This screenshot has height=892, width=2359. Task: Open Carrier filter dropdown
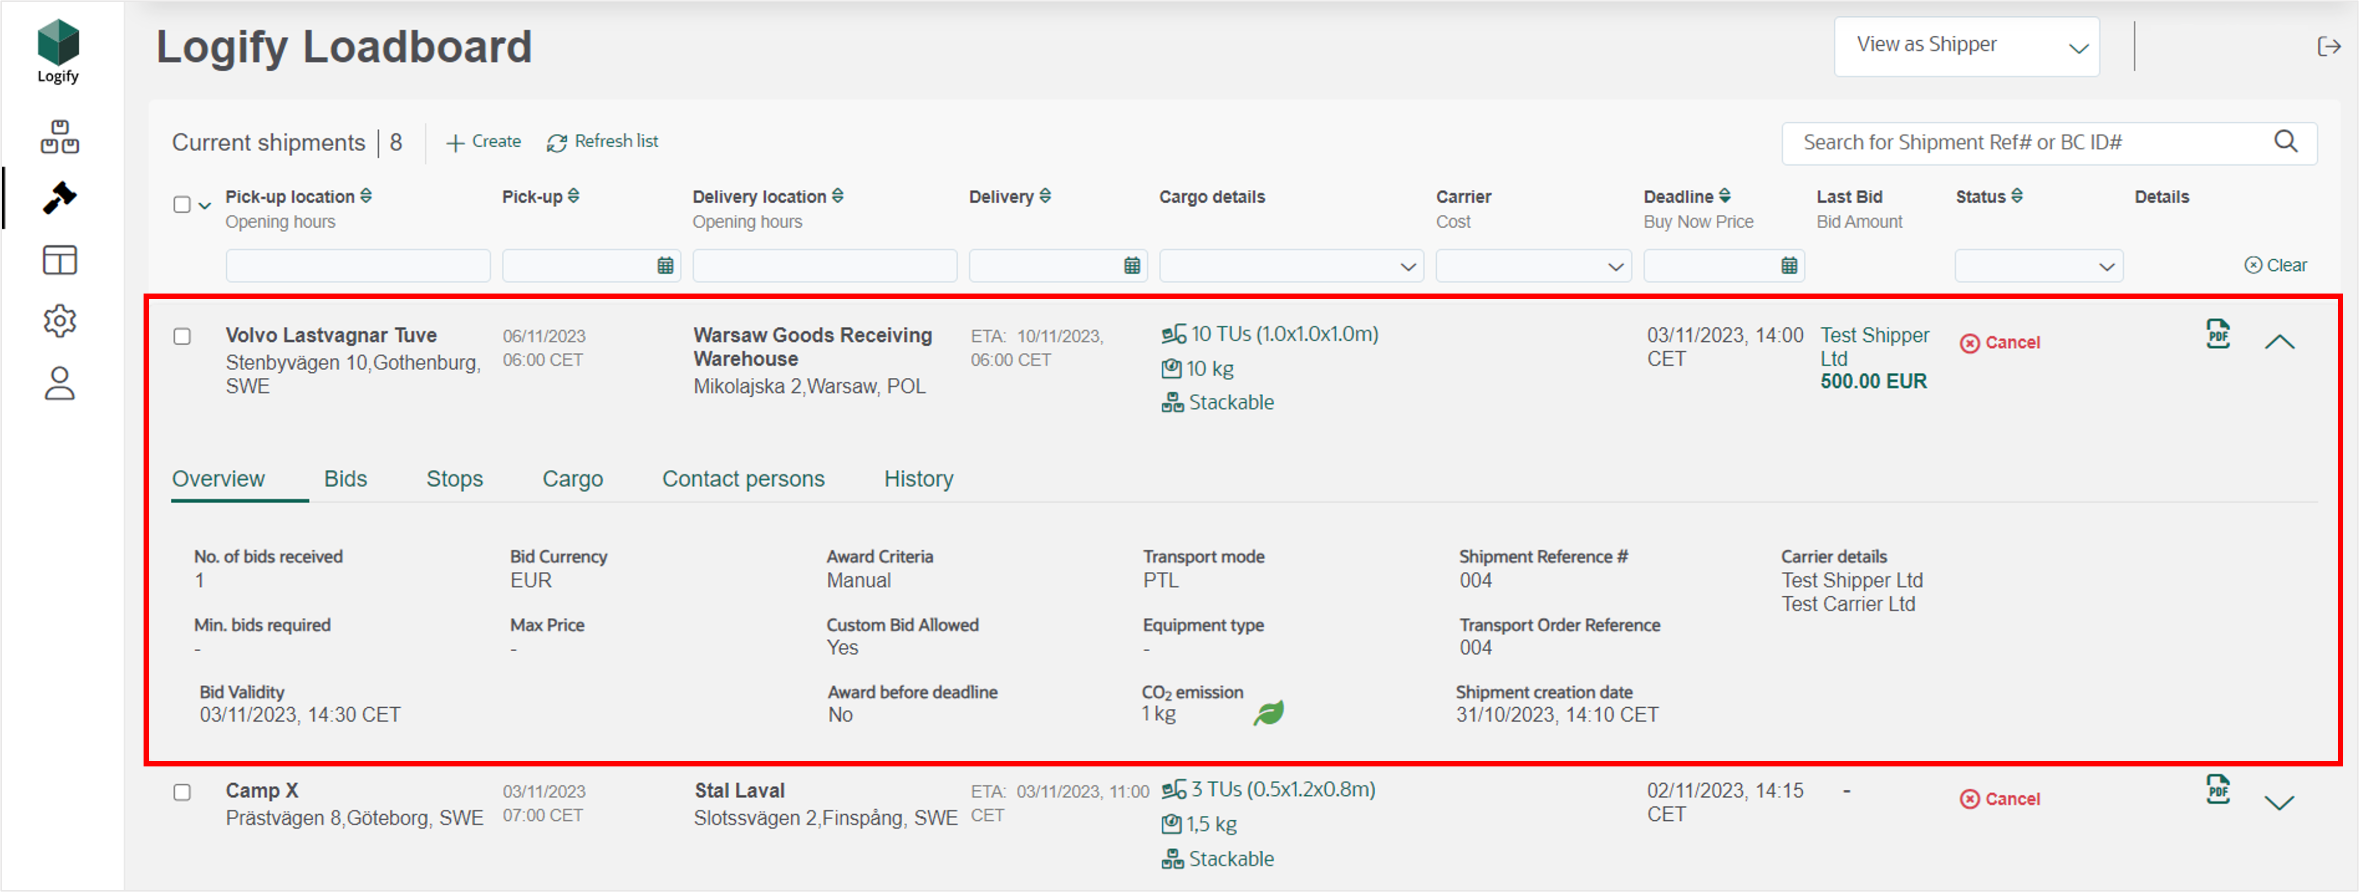coord(1533,266)
